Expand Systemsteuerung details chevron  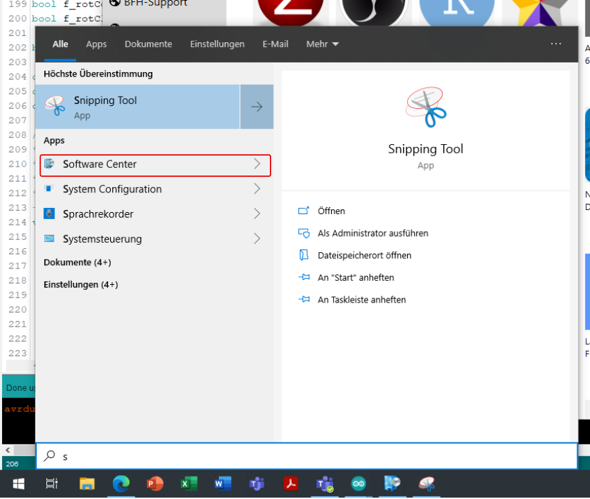point(257,239)
